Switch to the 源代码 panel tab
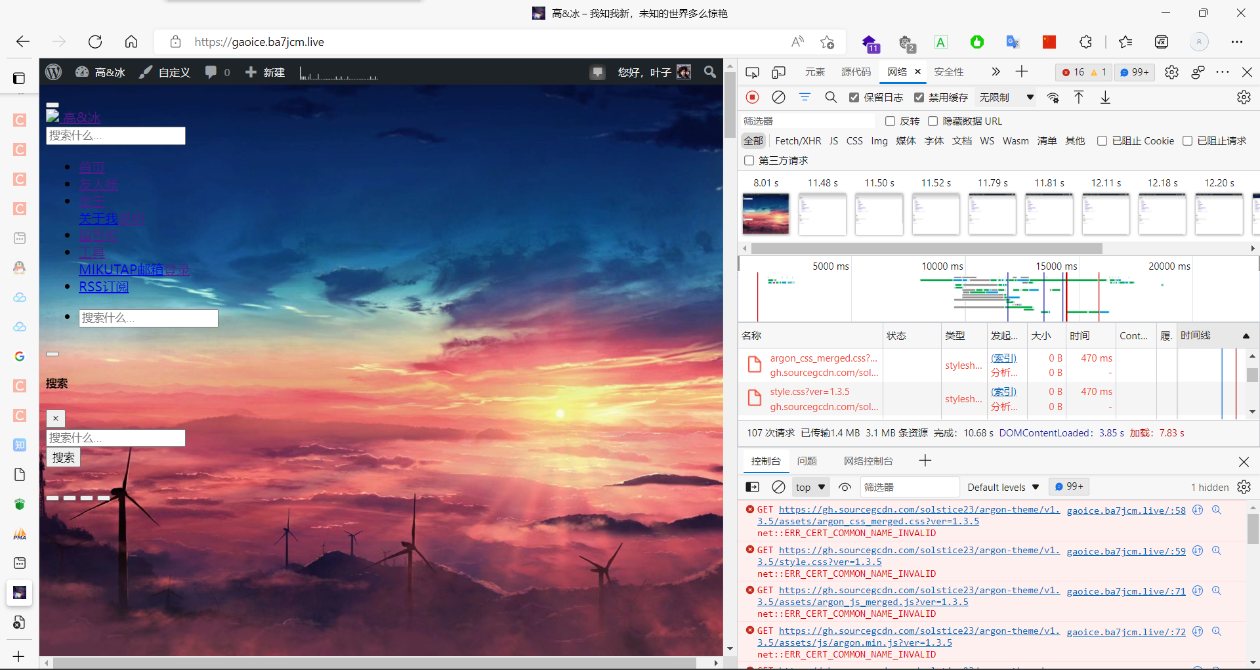 tap(856, 72)
